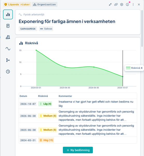Collapse the panel with the shrink arrows icon
Viewport: 144px width, 156px height.
click(110, 4)
